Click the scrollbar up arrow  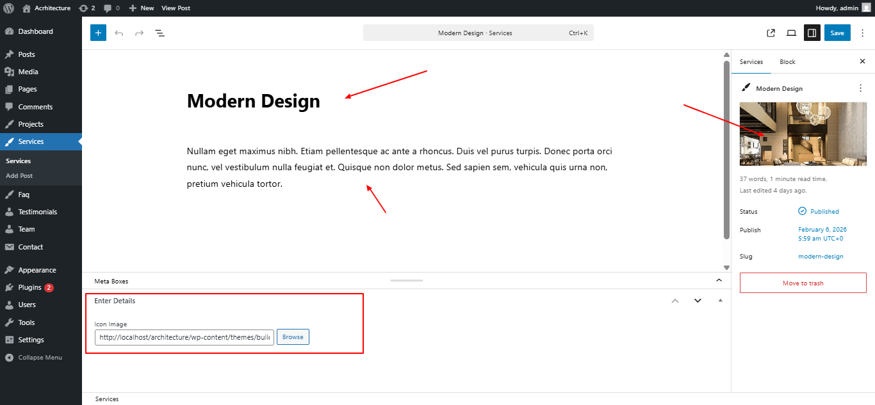pyautogui.click(x=726, y=54)
